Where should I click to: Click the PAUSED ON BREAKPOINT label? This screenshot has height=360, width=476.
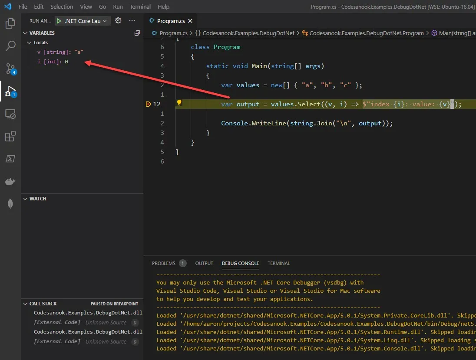(x=114, y=304)
